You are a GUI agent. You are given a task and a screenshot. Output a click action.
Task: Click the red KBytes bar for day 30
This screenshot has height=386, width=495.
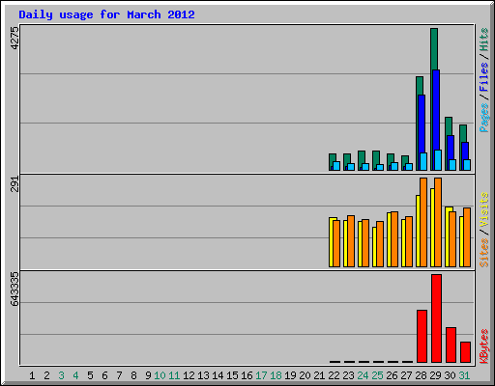451,345
